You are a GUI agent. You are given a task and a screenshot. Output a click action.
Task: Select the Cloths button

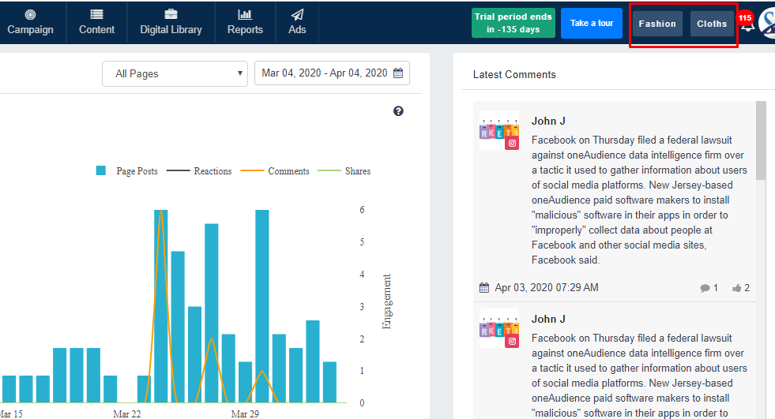coord(712,24)
